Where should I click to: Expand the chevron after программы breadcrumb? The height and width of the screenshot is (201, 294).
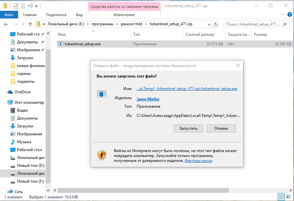[117, 24]
